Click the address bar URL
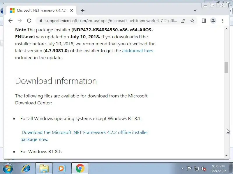Viewport: 233px width, 174px height. (111, 21)
